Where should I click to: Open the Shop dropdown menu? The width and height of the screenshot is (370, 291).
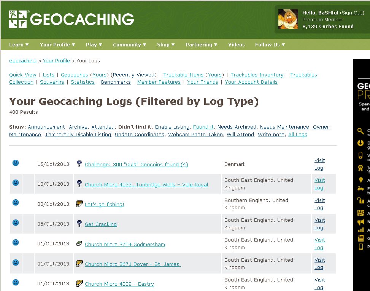[x=166, y=45]
